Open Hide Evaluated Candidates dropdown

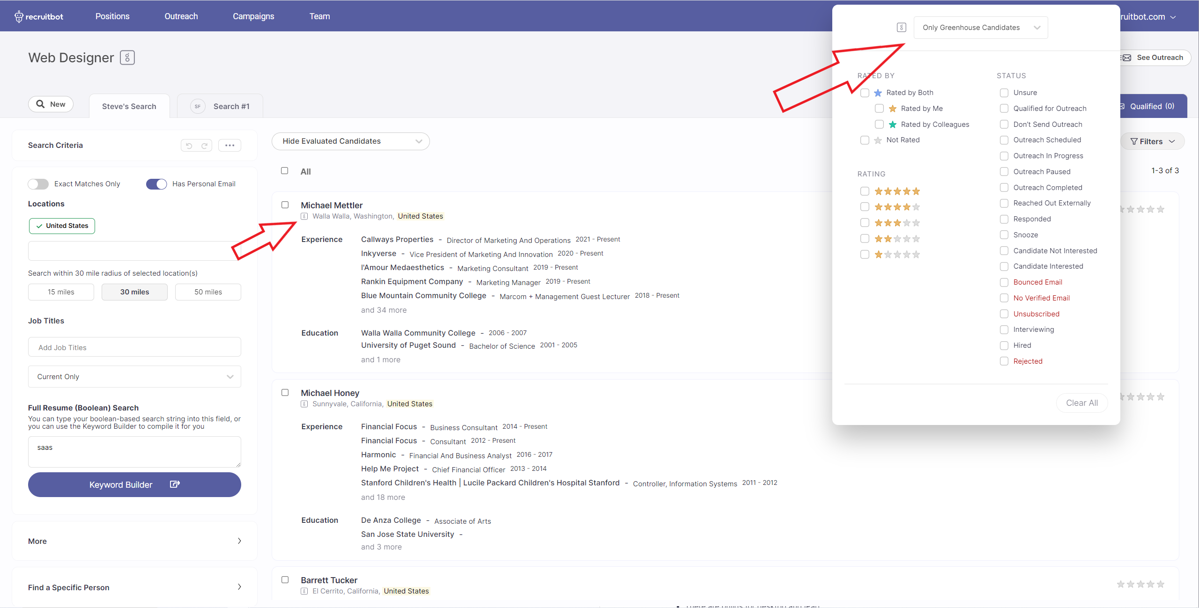click(350, 141)
